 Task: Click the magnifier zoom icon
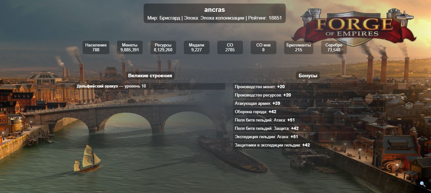pyautogui.click(x=423, y=184)
